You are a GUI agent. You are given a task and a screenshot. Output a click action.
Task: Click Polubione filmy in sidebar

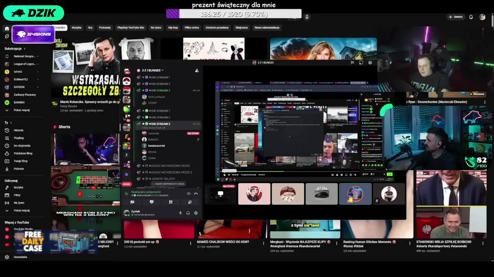[x=23, y=154]
